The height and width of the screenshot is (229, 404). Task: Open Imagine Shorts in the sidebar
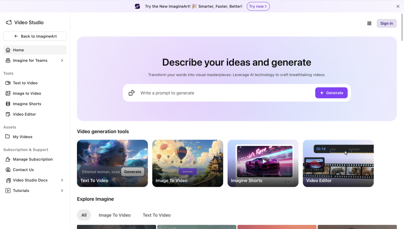click(x=35, y=104)
